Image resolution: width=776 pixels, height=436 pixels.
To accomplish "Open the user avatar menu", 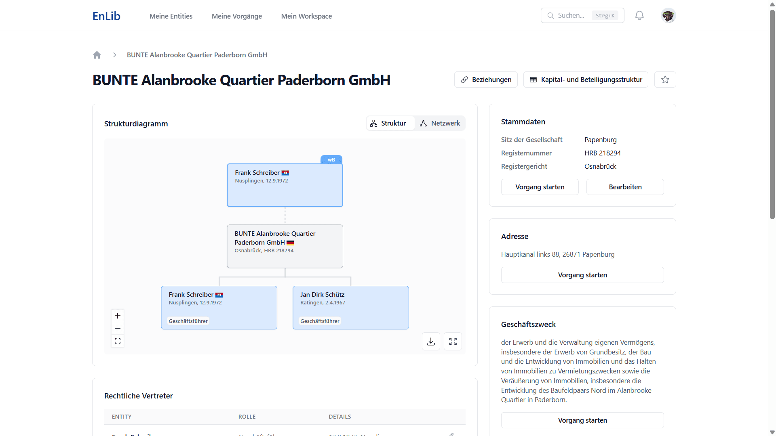I will pos(668,16).
